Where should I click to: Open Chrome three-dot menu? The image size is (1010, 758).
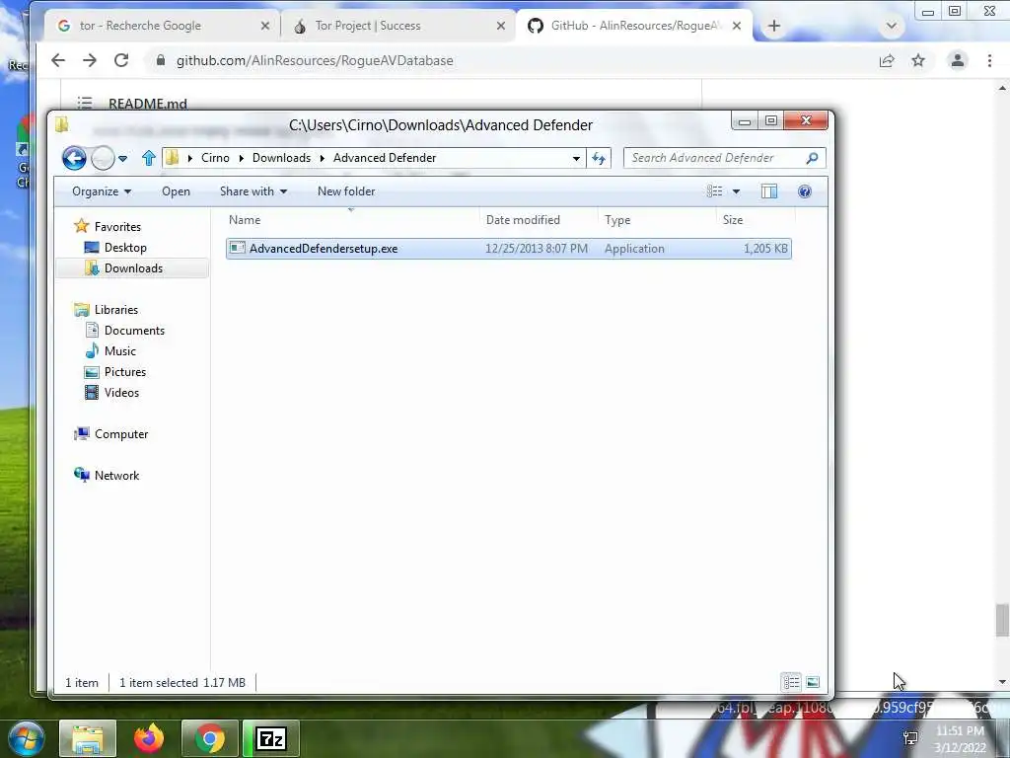point(989,60)
